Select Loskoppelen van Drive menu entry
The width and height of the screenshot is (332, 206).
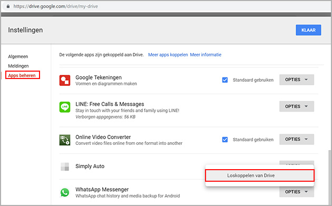[260, 175]
